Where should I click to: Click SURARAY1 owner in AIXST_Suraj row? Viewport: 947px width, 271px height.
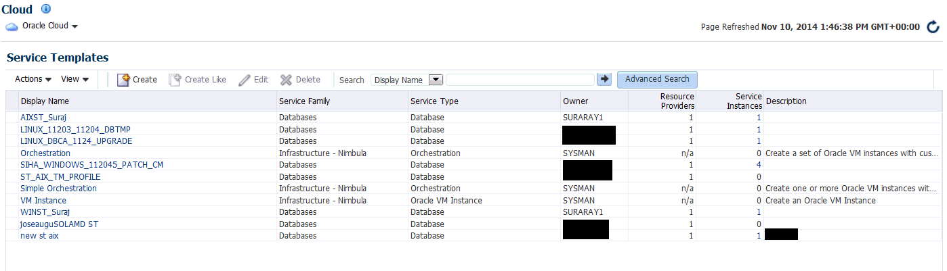[x=583, y=118]
